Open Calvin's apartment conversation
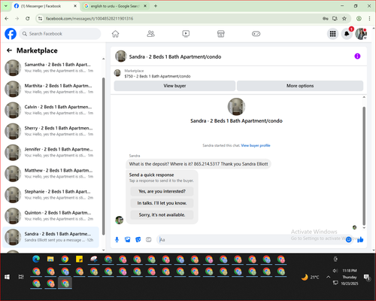The image size is (376, 301). [x=50, y=110]
